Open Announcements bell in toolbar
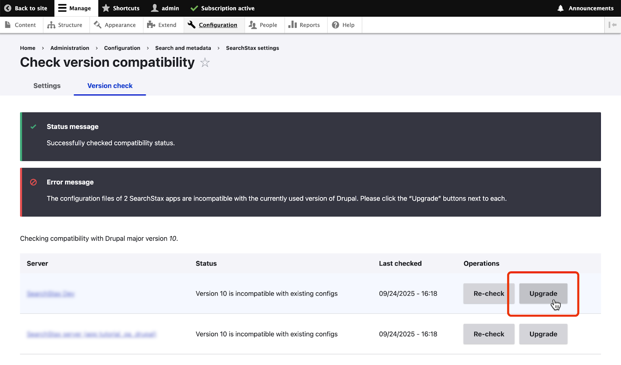Screen dimensions: 621x365 coord(585,8)
